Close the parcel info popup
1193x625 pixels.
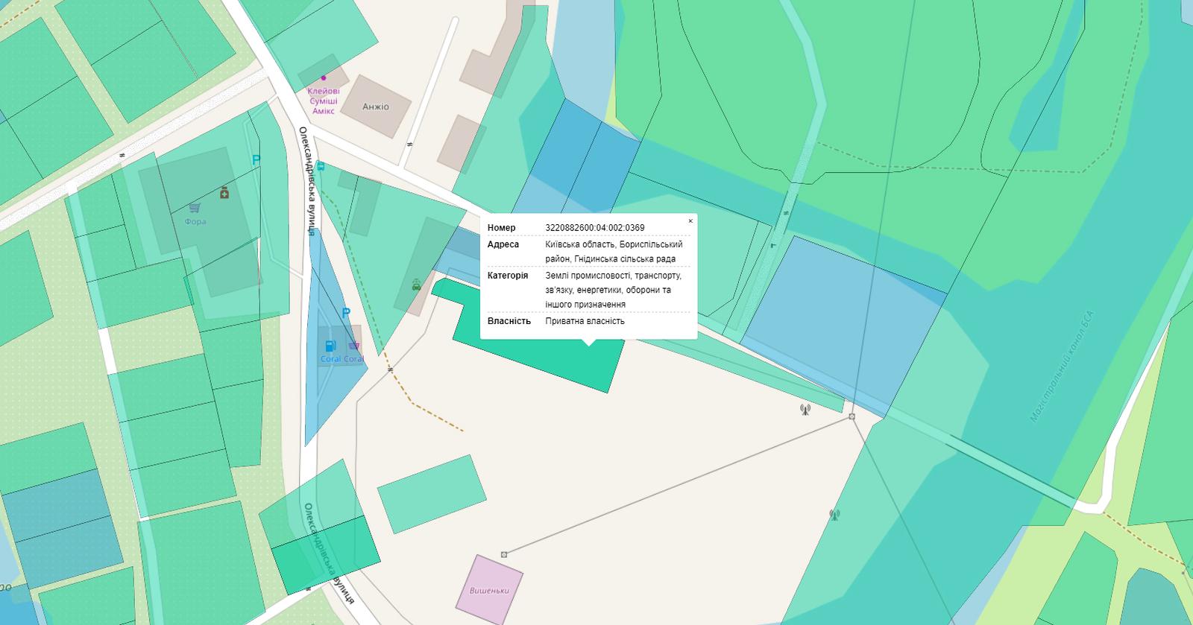[x=690, y=221]
